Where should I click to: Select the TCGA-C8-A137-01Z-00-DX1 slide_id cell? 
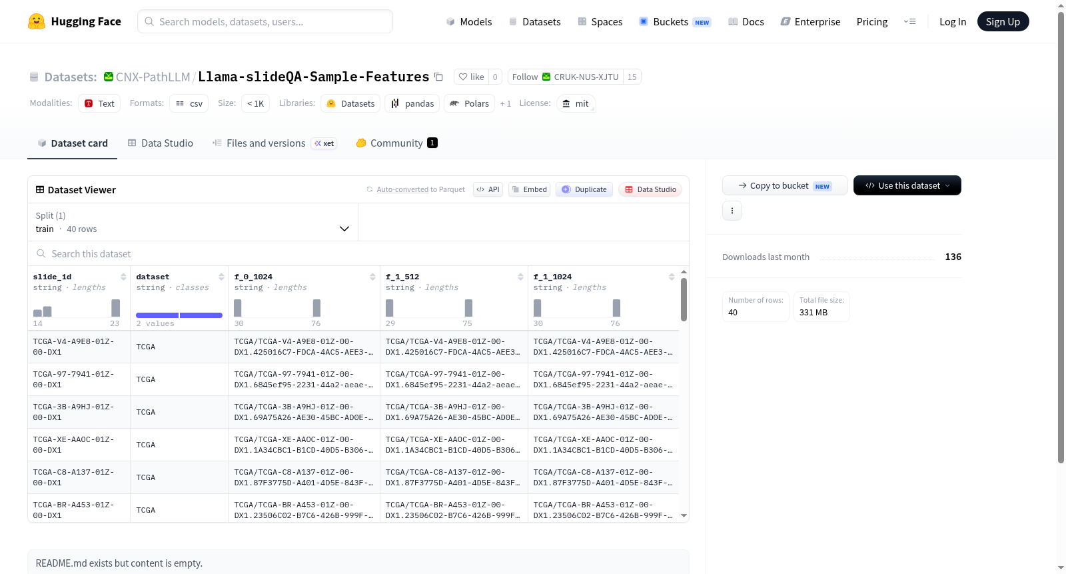pos(79,477)
